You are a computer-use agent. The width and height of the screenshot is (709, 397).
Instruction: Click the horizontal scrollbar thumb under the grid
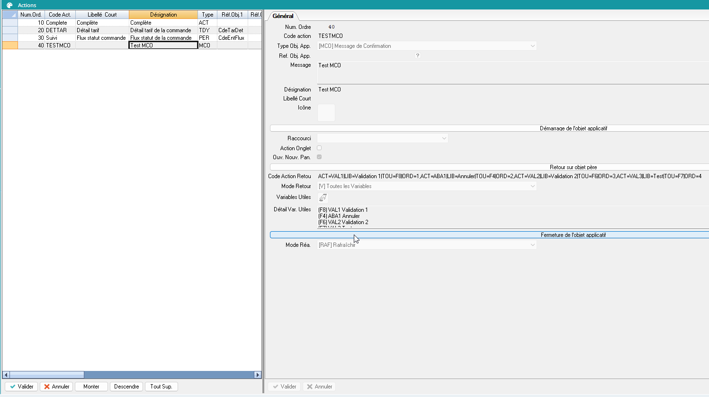46,375
